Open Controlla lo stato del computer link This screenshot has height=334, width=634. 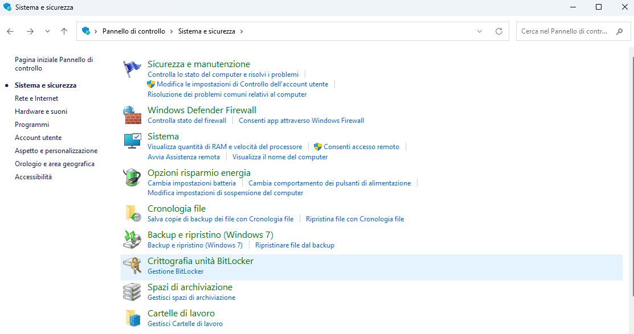coord(223,75)
